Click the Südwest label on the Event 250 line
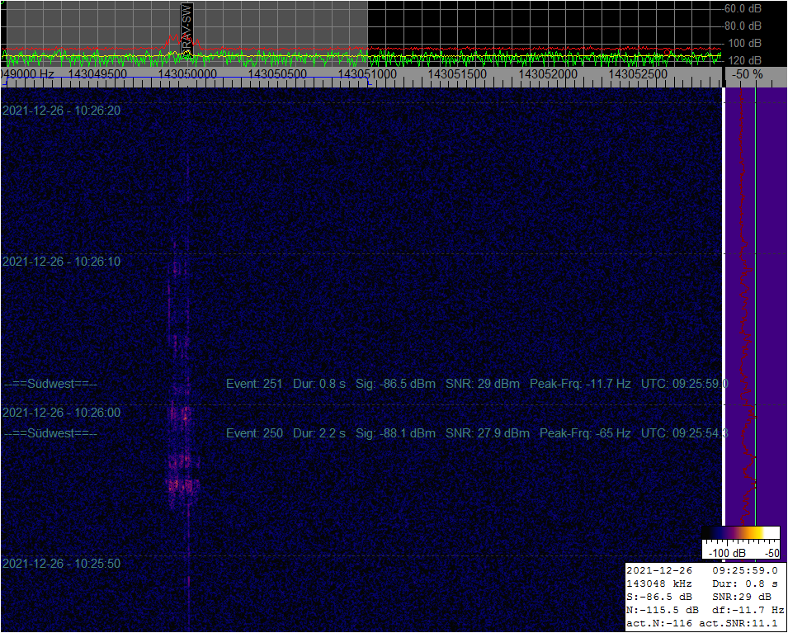Image resolution: width=788 pixels, height=633 pixels. [x=51, y=433]
